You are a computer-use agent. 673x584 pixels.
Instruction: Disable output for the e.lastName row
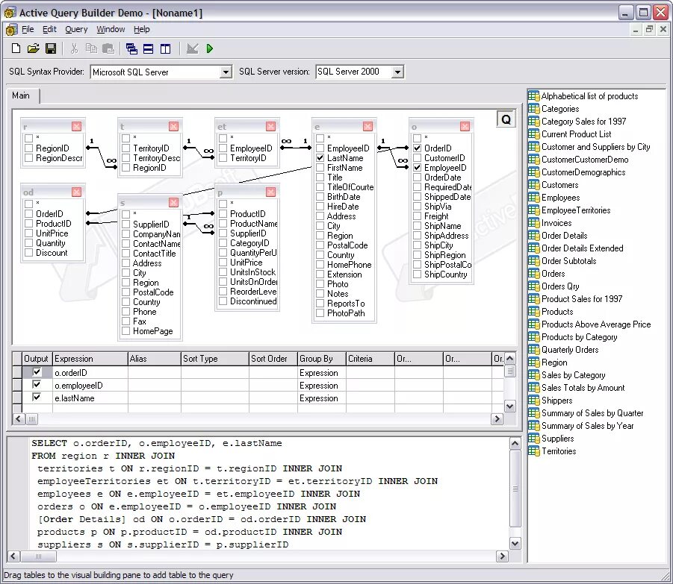coord(37,398)
